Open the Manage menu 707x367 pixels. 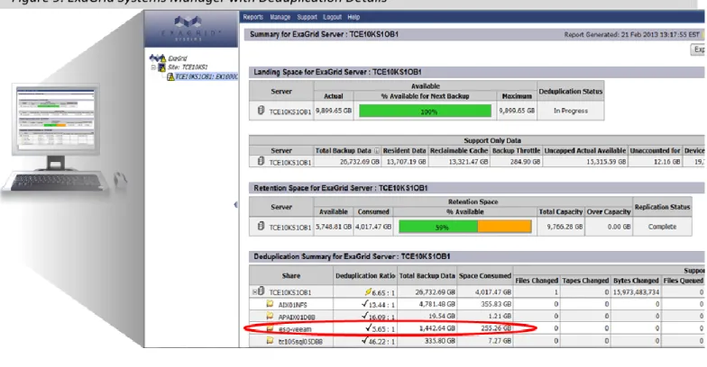click(280, 17)
